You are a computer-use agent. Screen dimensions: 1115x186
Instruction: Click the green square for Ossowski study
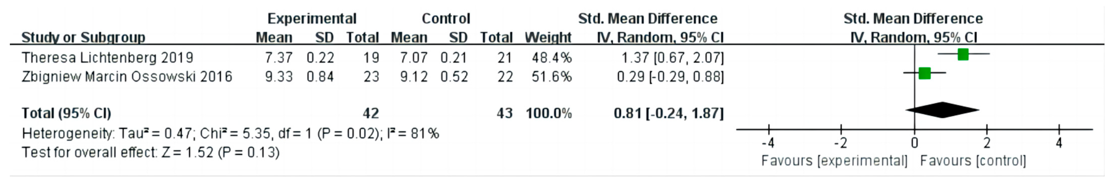[924, 73]
